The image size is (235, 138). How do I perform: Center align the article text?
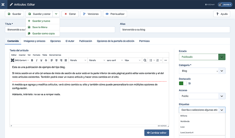point(56,60)
